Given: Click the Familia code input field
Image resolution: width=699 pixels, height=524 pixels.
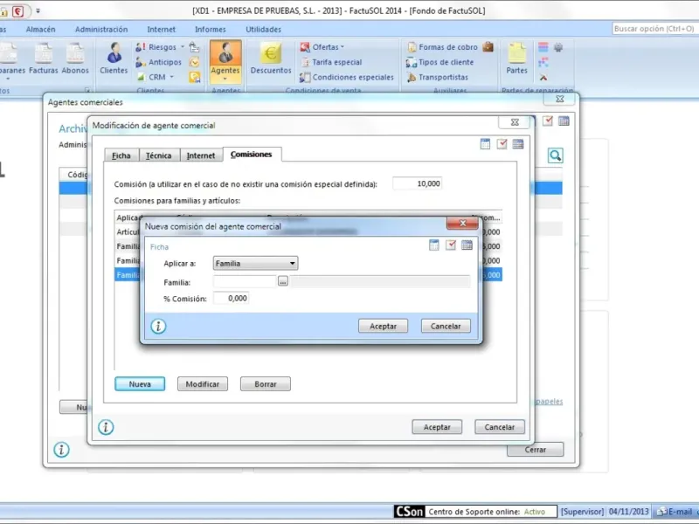Looking at the screenshot, I should (x=245, y=281).
